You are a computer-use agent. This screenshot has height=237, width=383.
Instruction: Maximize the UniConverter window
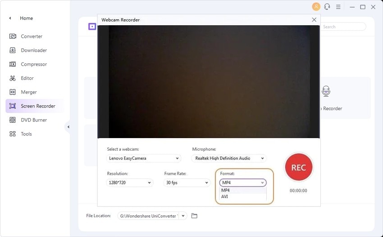363,7
